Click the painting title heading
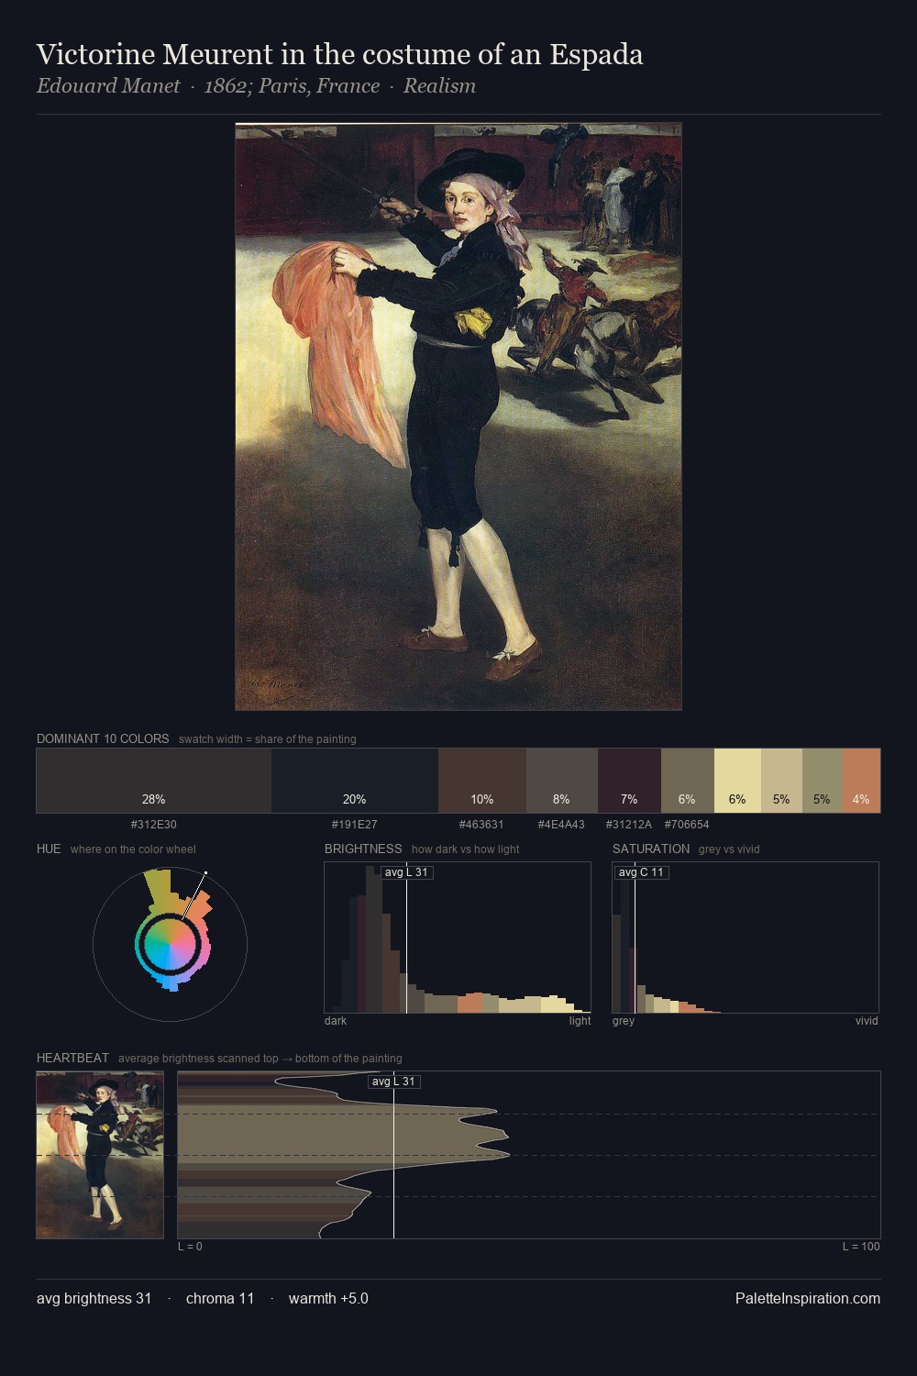 coord(339,54)
